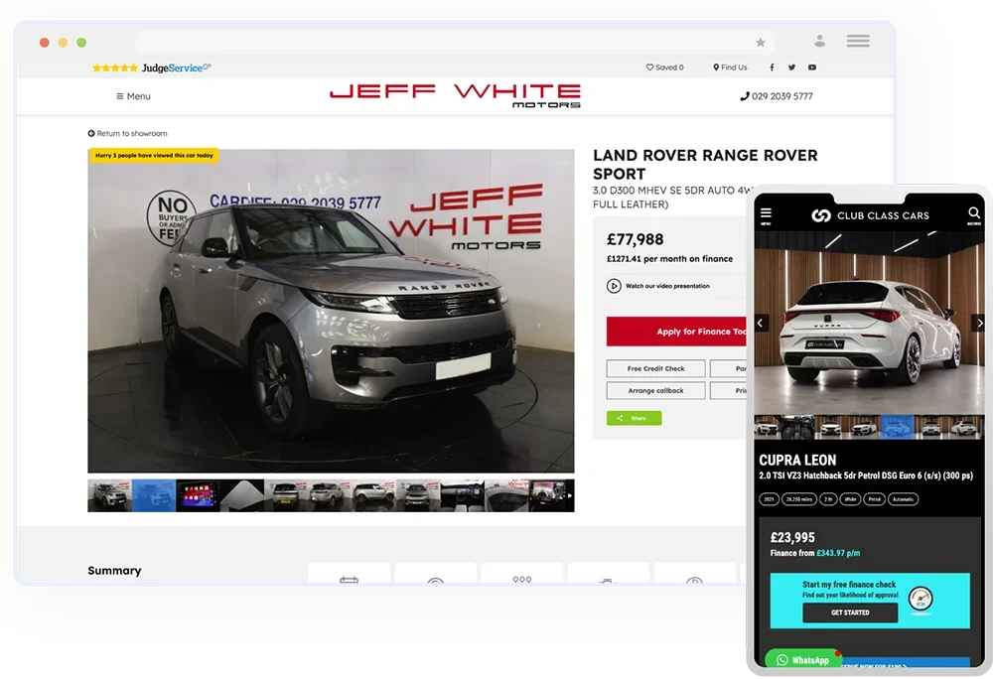Screen dimensions: 993x679
Task: Click the bookmark star in the address bar
Action: (761, 43)
